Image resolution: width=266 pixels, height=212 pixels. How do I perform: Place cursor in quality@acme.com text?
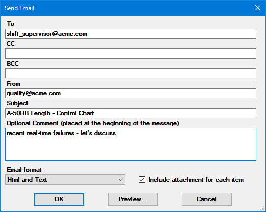[34, 93]
